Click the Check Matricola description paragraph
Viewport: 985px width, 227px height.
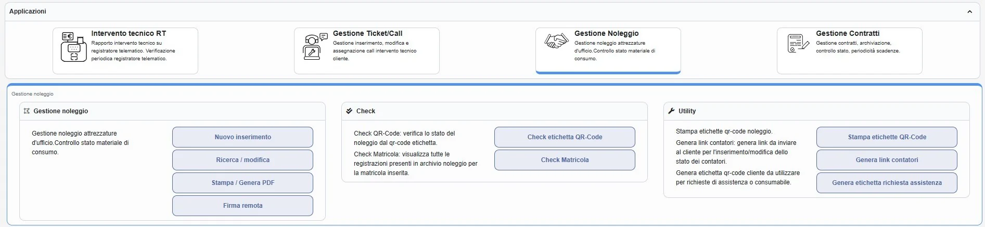[416, 164]
